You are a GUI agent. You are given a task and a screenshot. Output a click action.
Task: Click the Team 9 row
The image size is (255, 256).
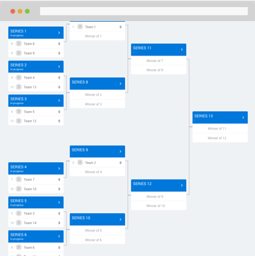(36, 53)
